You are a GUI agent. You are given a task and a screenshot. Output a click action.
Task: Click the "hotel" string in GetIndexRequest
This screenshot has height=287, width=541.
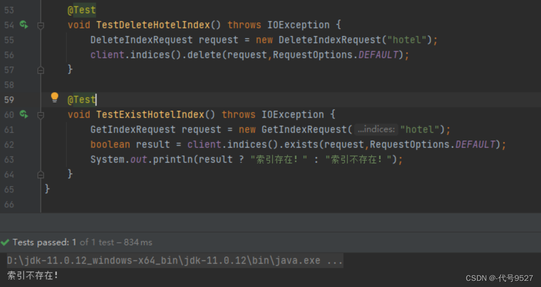tap(420, 130)
